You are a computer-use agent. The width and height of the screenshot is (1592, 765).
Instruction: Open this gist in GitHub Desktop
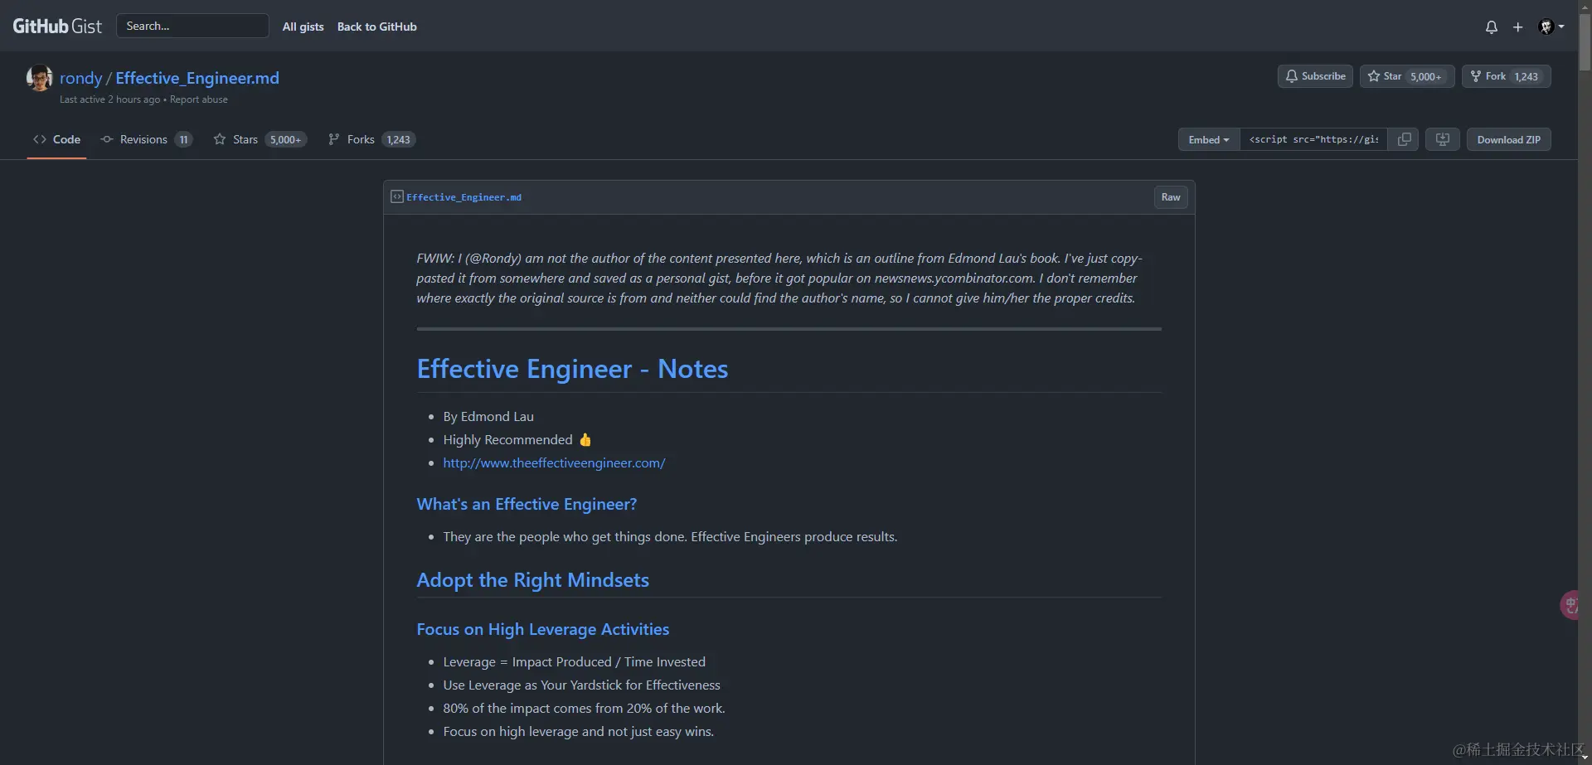coord(1443,140)
